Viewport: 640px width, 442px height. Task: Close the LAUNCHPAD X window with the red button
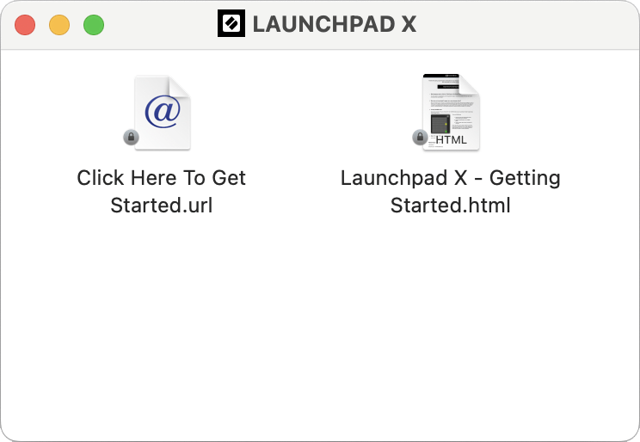(x=25, y=25)
